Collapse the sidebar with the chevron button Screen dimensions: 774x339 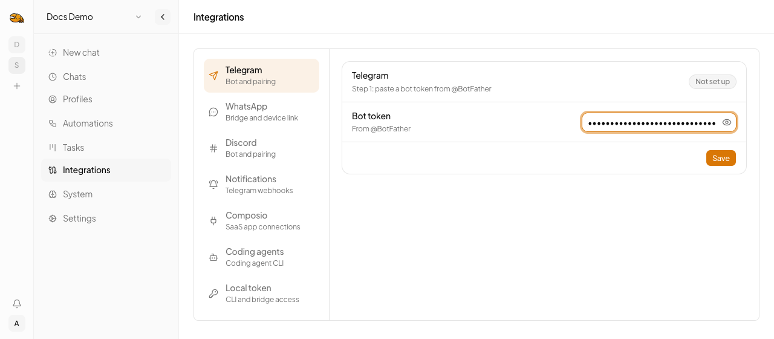(x=163, y=17)
